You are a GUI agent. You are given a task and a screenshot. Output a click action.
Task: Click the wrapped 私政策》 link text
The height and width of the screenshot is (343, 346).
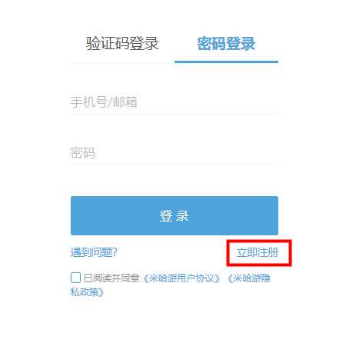coord(88,291)
